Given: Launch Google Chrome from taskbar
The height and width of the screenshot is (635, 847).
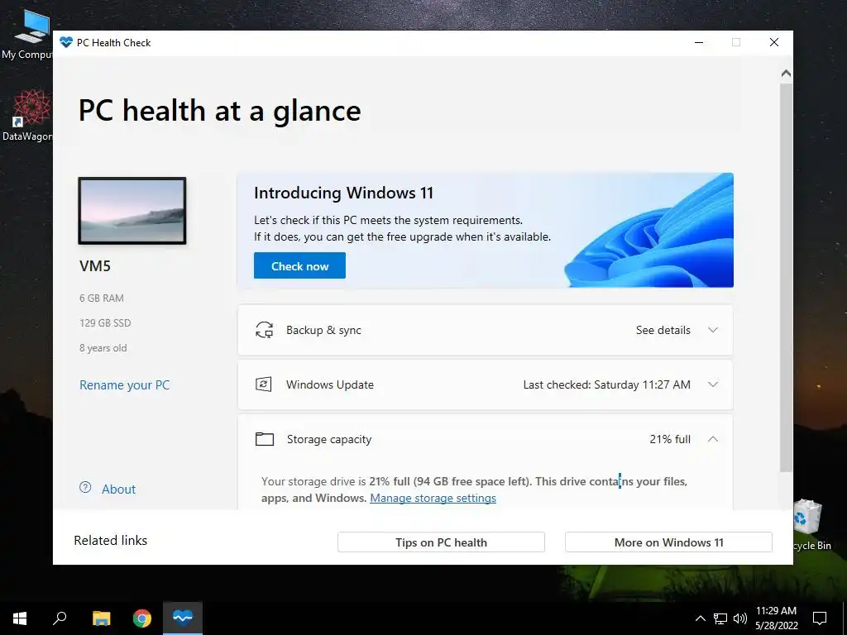Looking at the screenshot, I should coord(142,618).
